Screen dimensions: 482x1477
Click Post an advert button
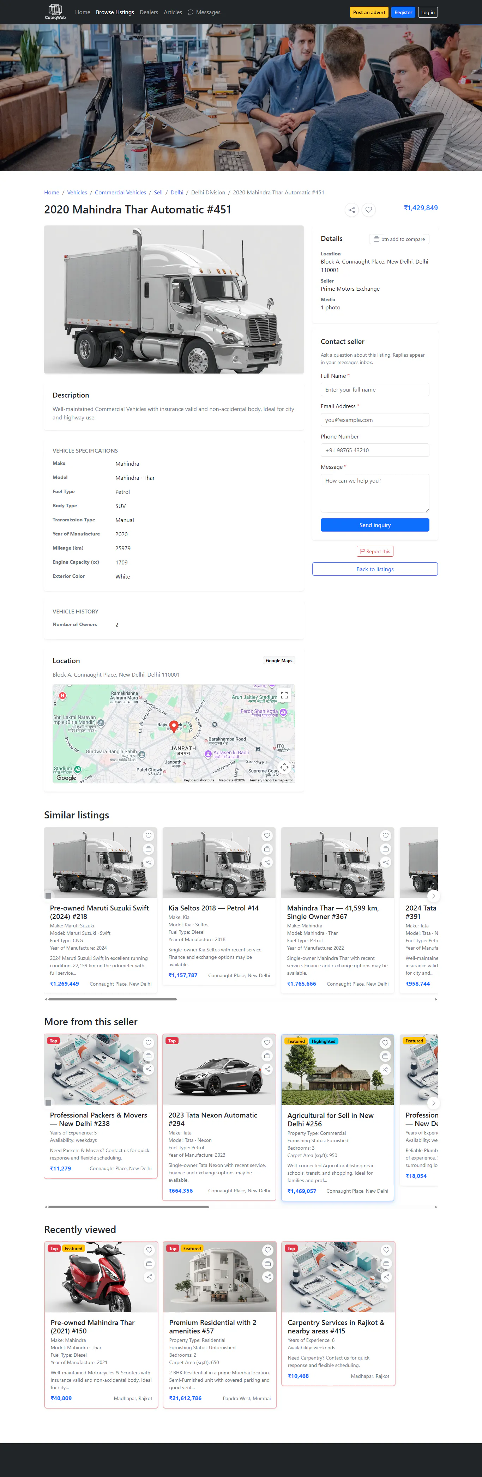(369, 12)
